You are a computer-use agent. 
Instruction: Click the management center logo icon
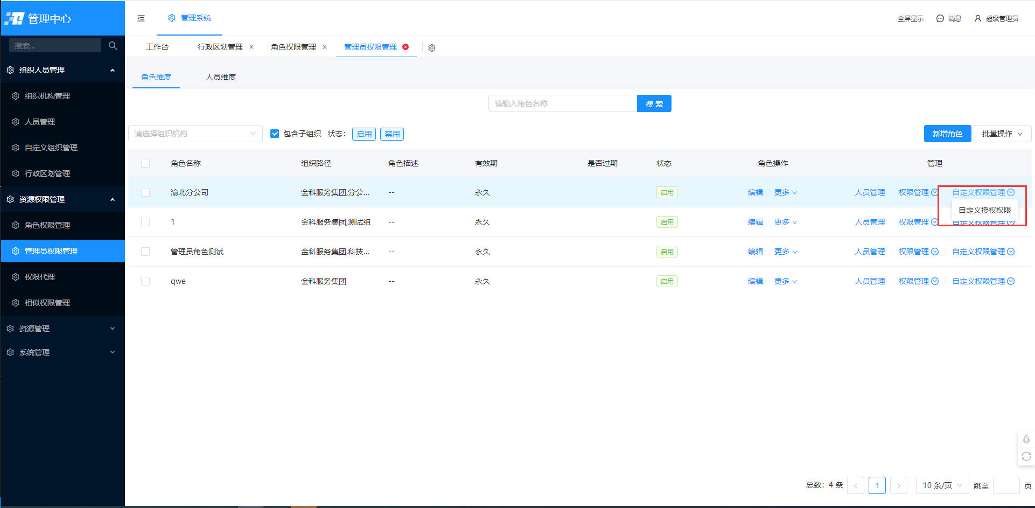[15, 19]
